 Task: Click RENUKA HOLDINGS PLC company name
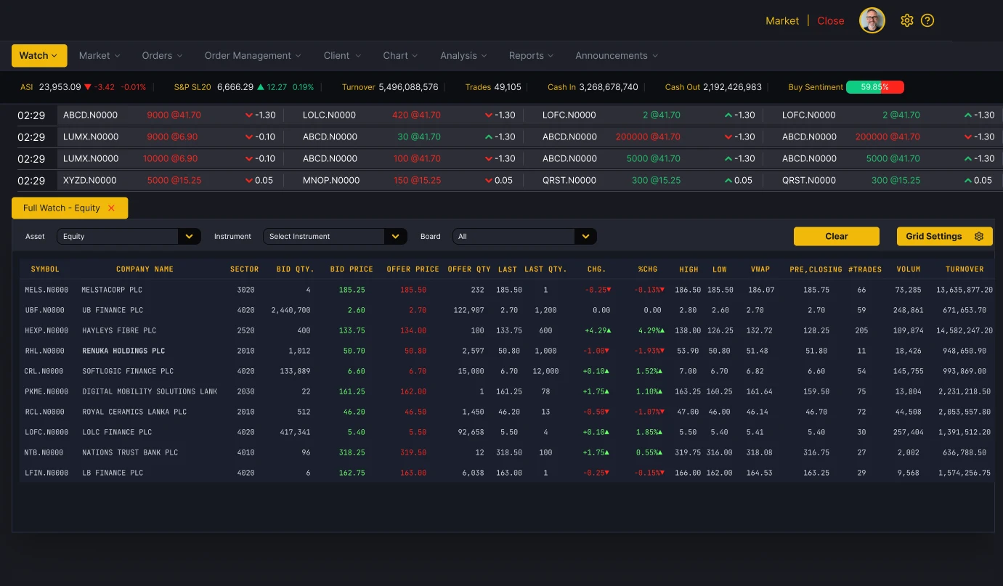click(123, 351)
